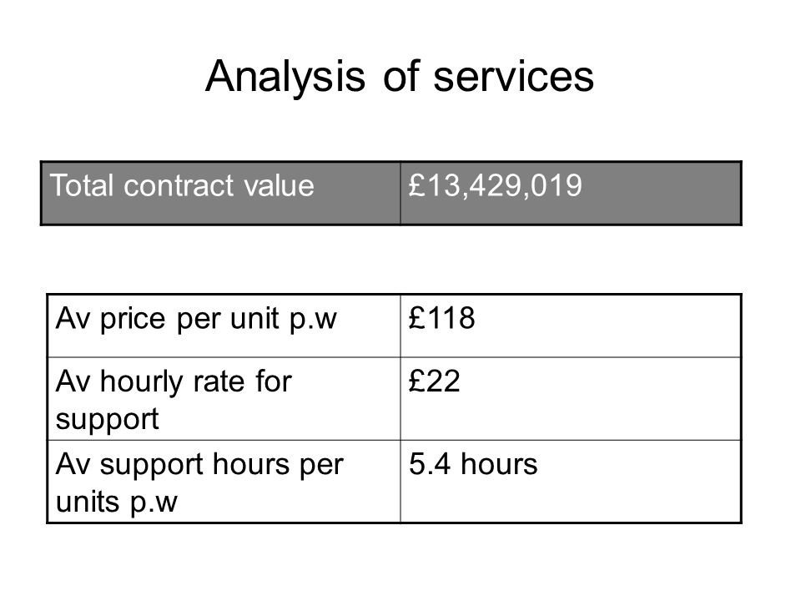The width and height of the screenshot is (801, 601).
Task: Click the word contract in gray header row
Action: coord(179,185)
